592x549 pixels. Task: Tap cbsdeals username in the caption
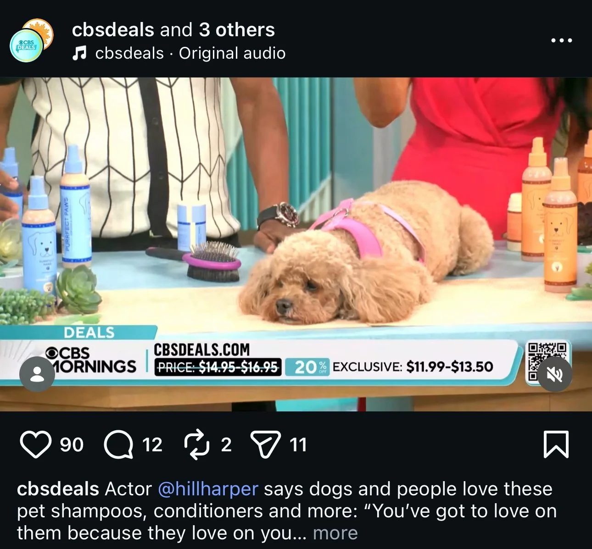[x=58, y=489]
